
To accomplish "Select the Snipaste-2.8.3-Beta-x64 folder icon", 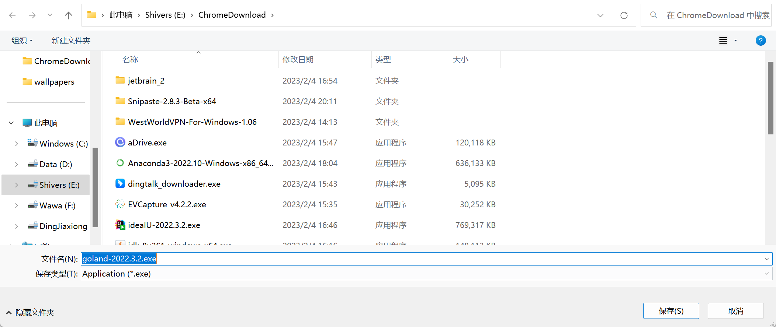I will click(x=120, y=101).
